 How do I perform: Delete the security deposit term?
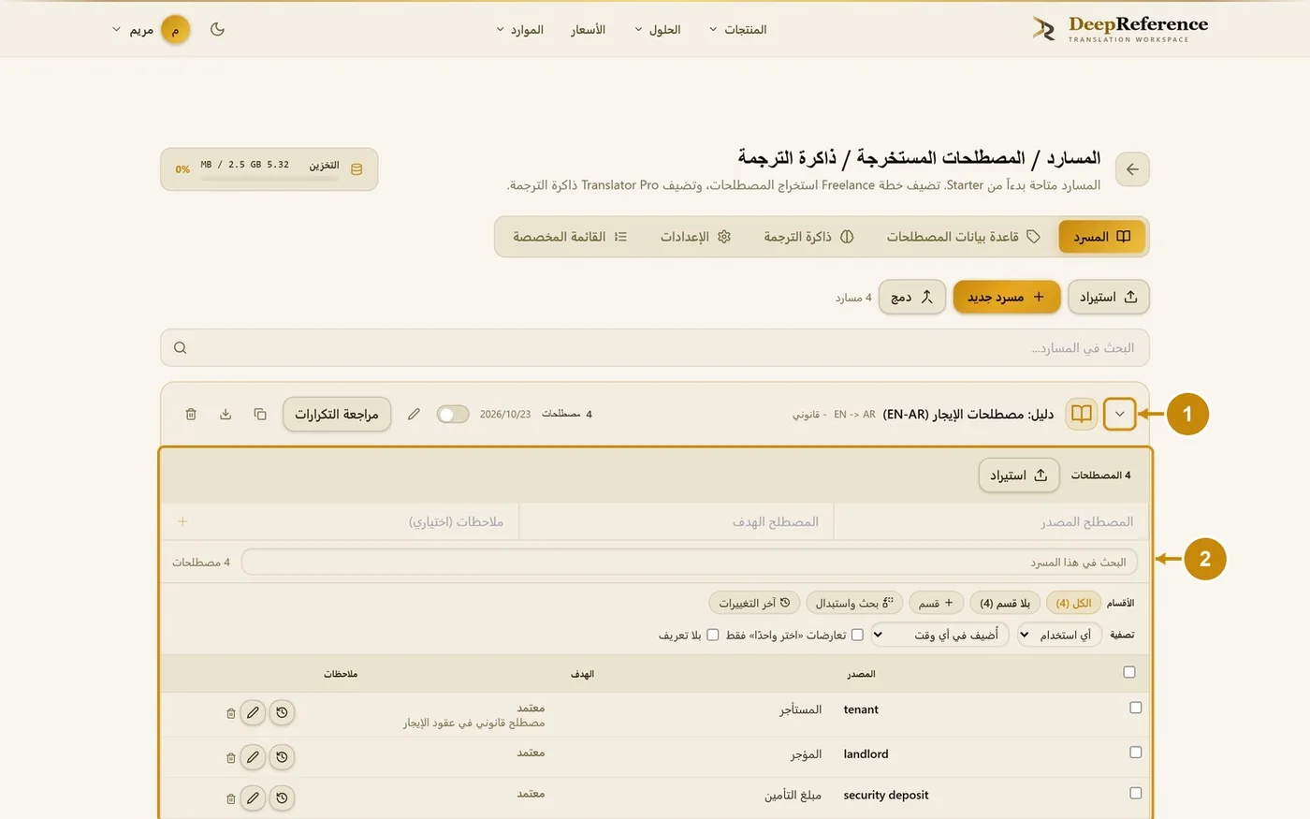231,798
